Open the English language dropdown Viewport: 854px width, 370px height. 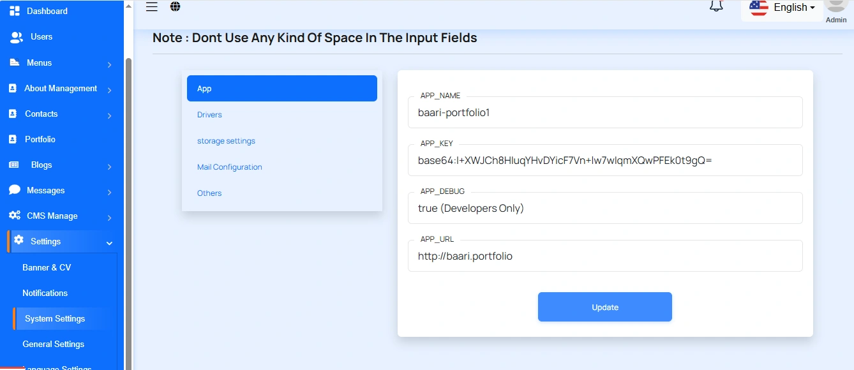(783, 8)
